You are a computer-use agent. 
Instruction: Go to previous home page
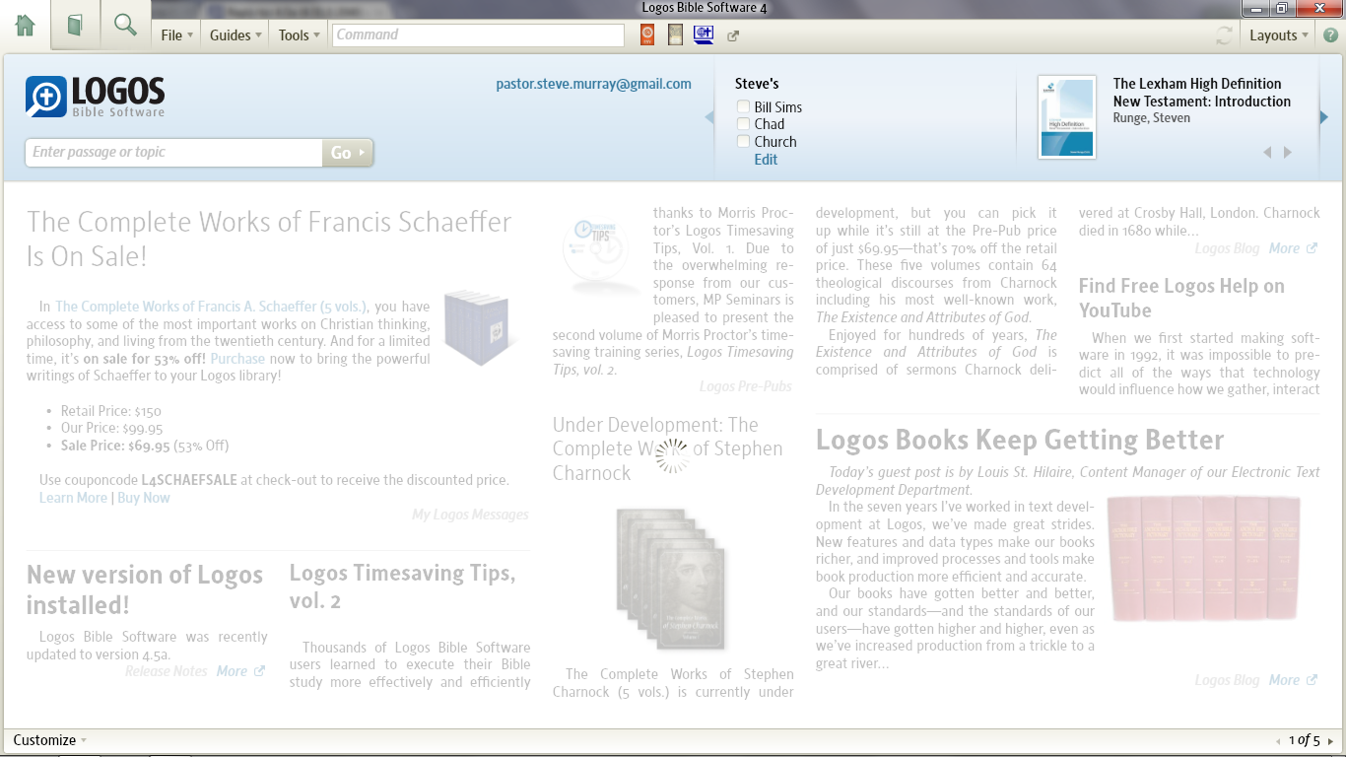(1279, 741)
